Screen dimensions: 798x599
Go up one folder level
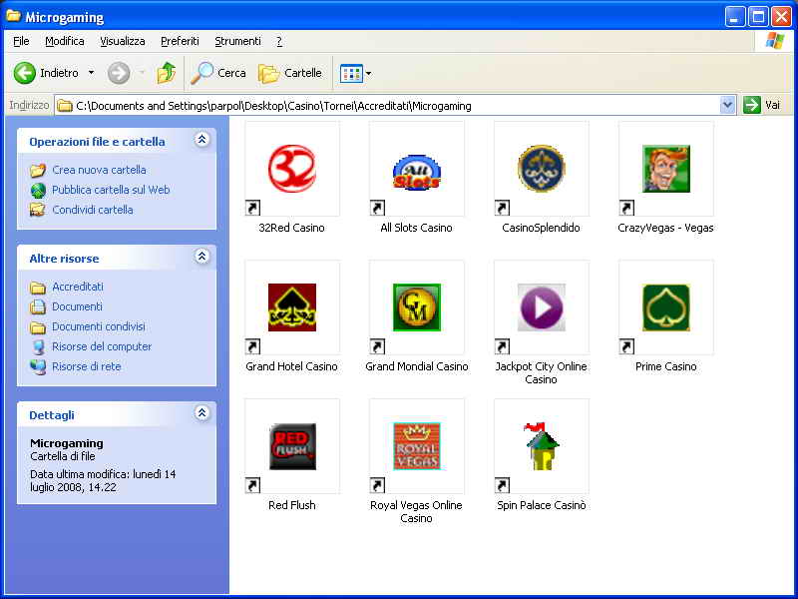click(x=166, y=73)
